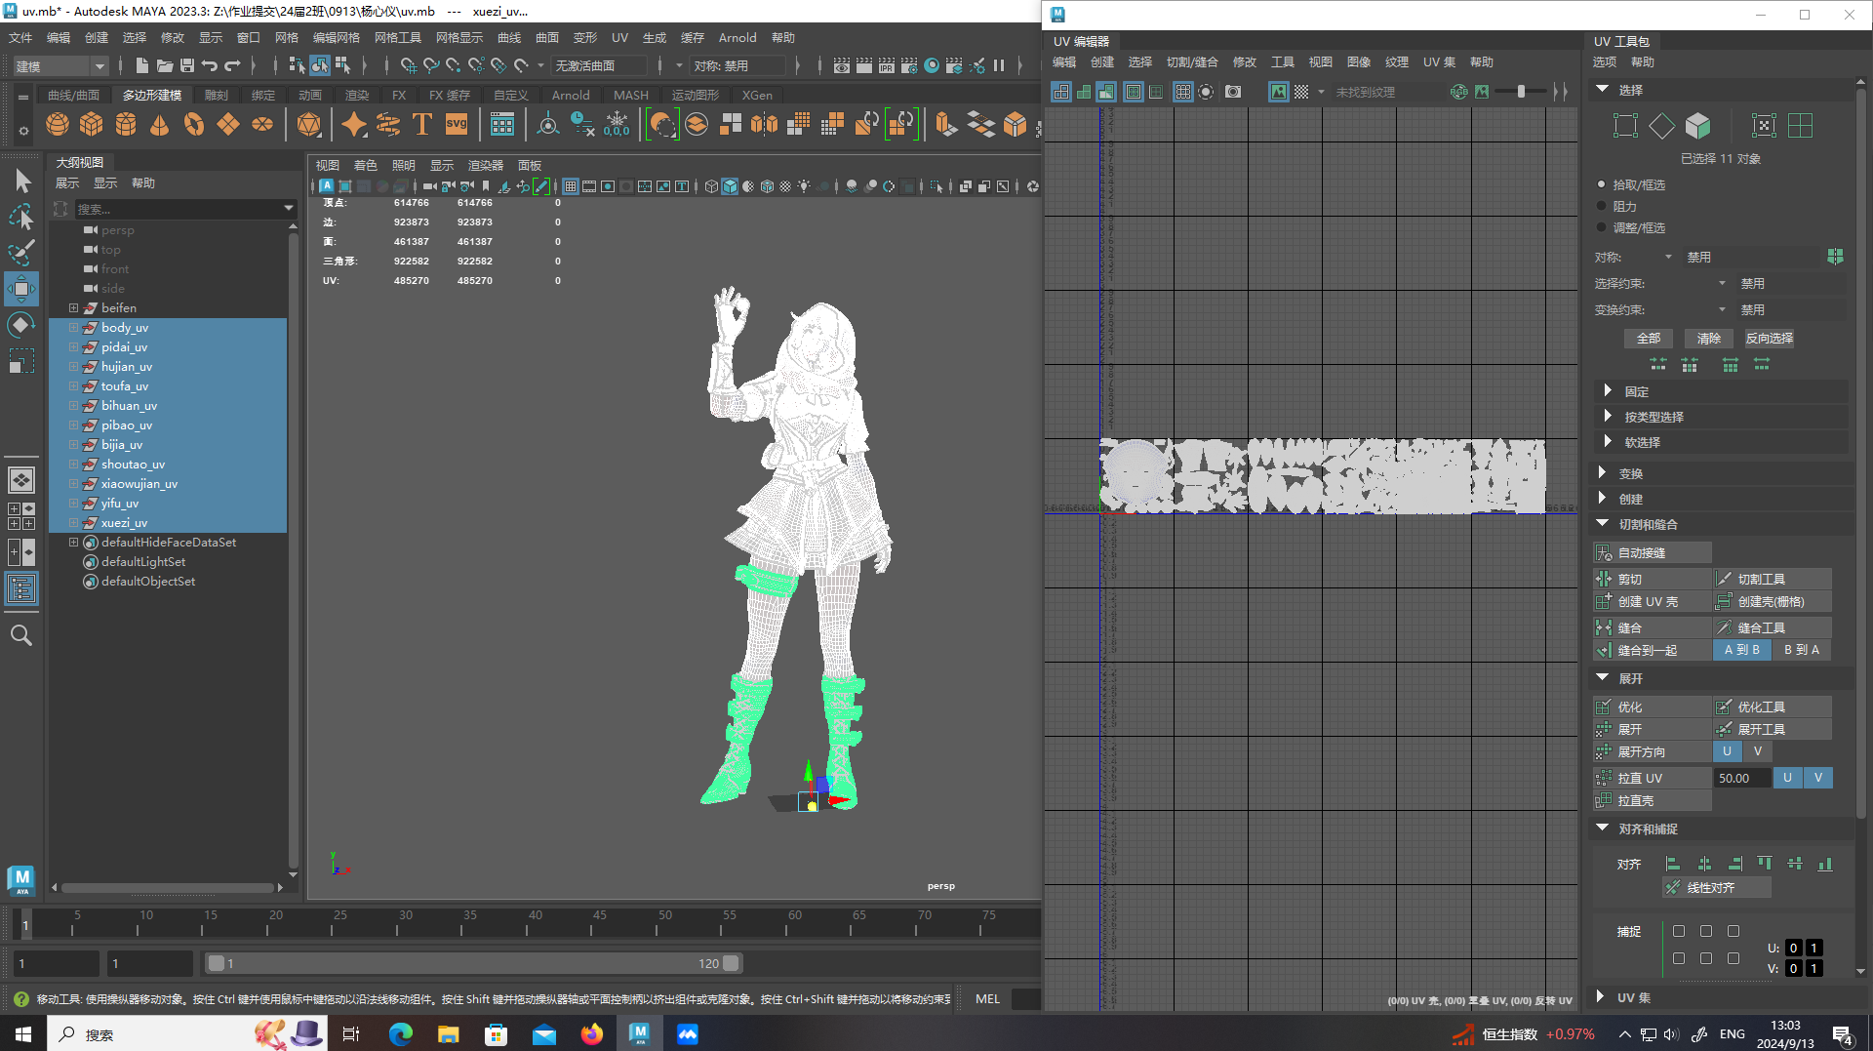Click the freeze transformations snowflake icon
Image resolution: width=1873 pixels, height=1051 pixels.
[617, 124]
